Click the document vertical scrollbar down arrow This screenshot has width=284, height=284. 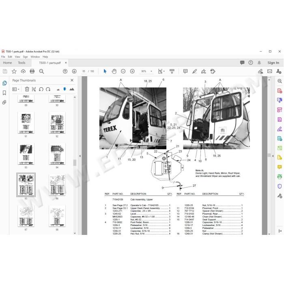269,234
